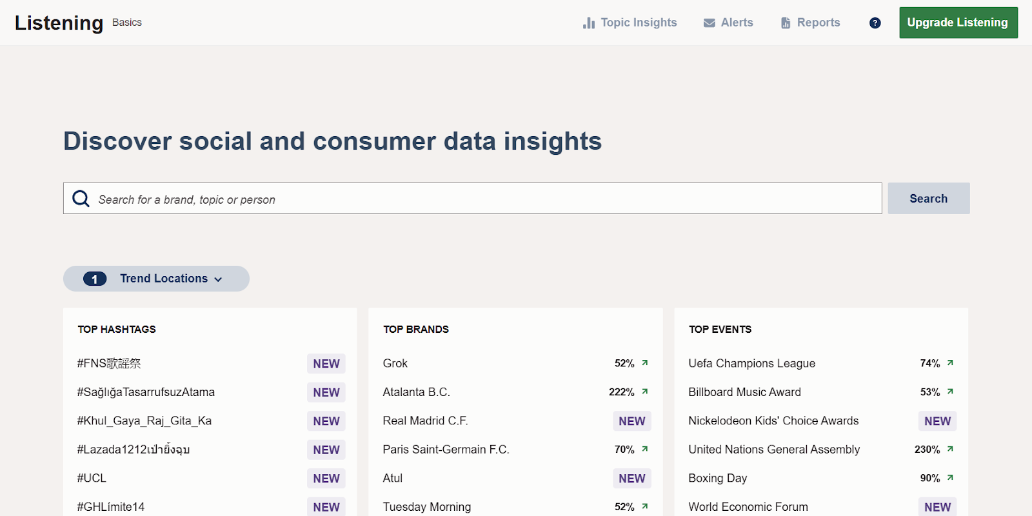Click the Topic Insights bar chart icon
The image size is (1032, 516).
[588, 23]
